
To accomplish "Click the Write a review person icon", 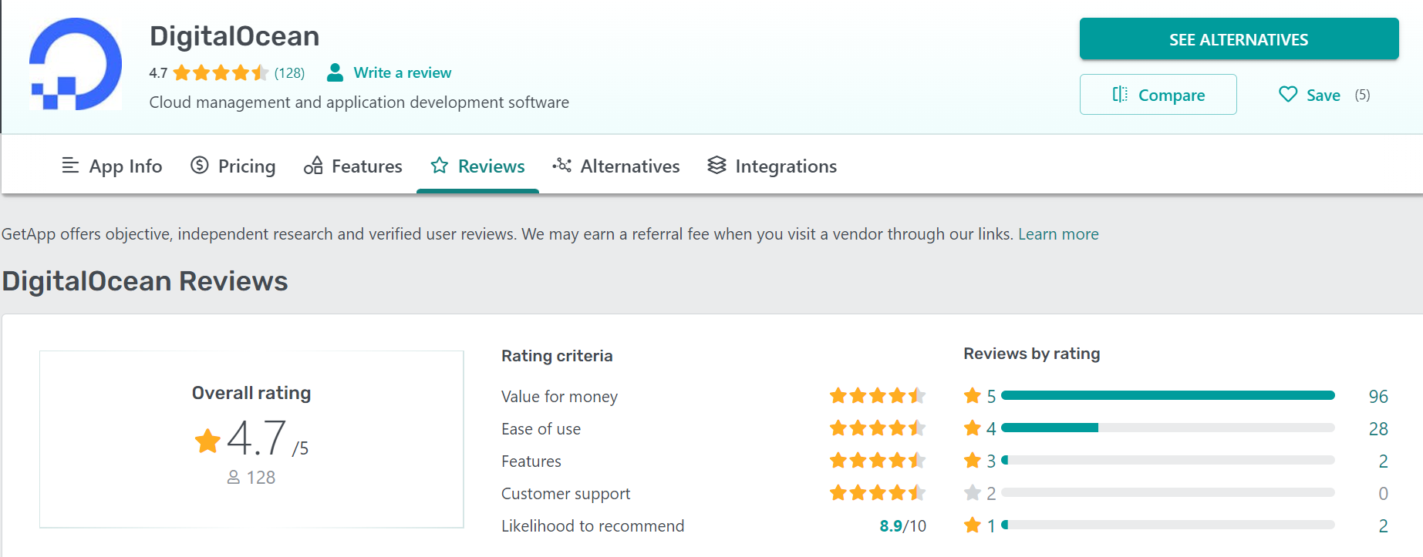I will (x=335, y=72).
